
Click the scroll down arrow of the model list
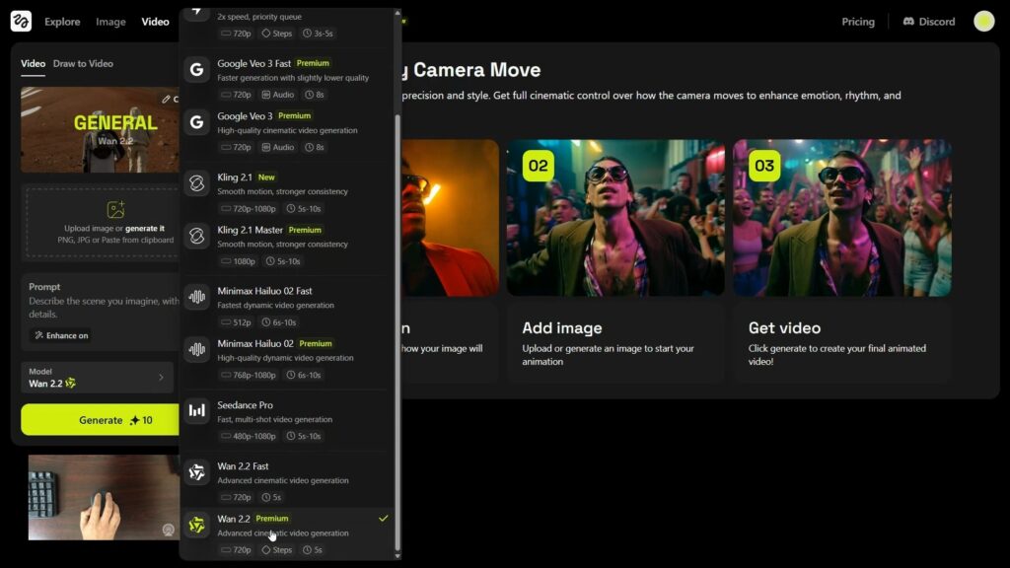[x=397, y=556]
